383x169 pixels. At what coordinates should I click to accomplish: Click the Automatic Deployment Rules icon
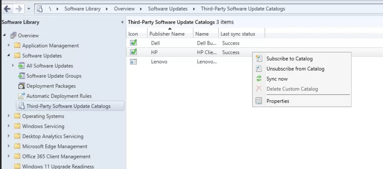pos(21,96)
